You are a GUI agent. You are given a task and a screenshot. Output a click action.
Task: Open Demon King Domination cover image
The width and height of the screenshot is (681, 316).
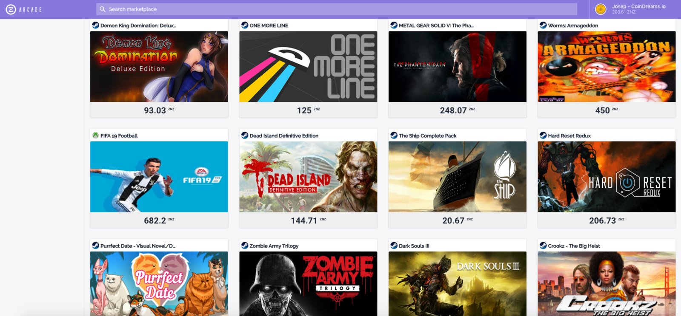[159, 67]
